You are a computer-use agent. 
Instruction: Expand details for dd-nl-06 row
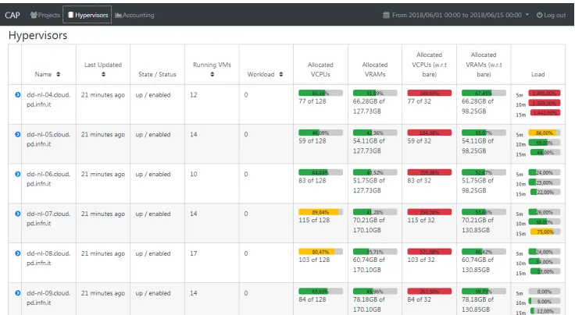point(18,174)
